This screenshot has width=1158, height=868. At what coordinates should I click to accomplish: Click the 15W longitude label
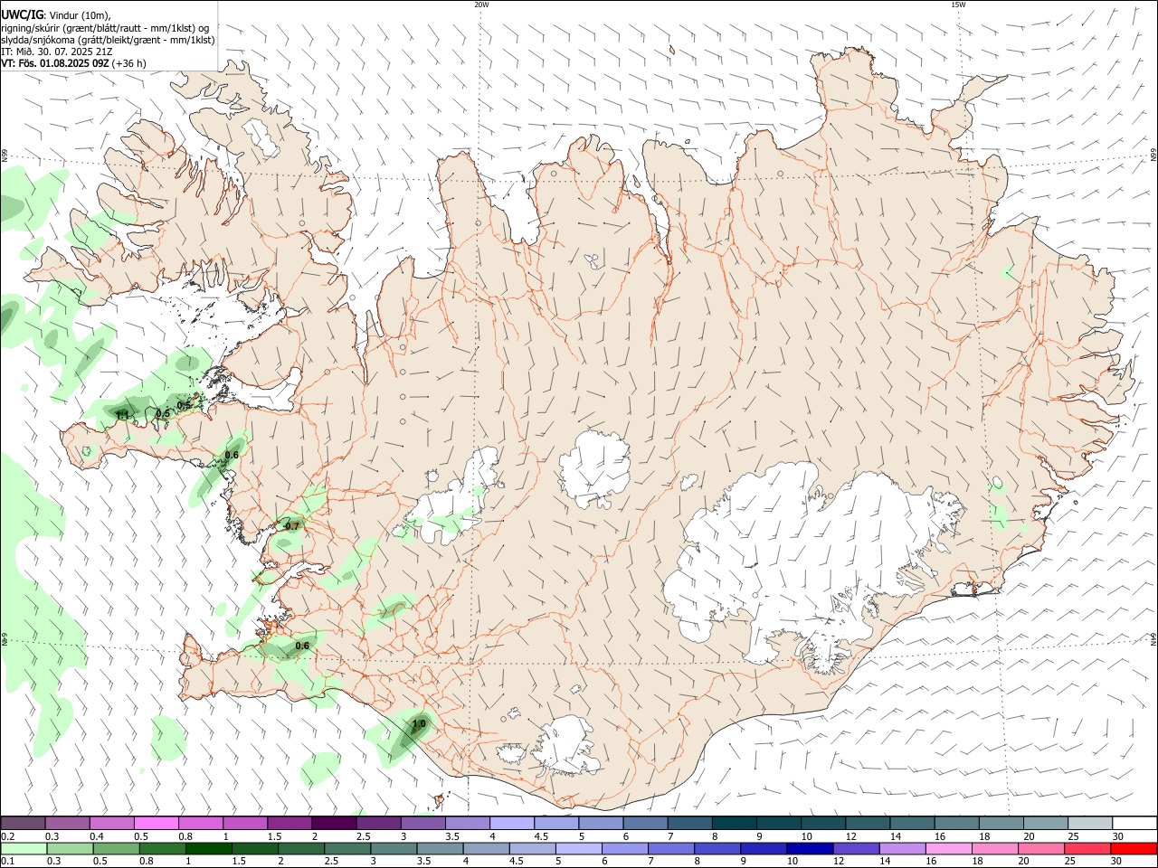point(958,5)
